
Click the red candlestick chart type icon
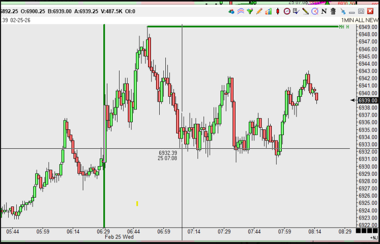coord(278,11)
